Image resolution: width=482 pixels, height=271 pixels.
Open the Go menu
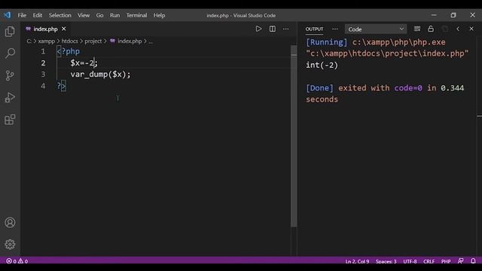click(x=99, y=15)
